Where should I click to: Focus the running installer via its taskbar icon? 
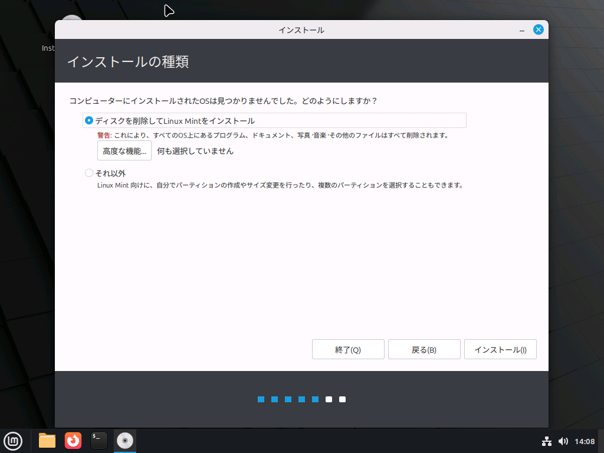click(124, 441)
